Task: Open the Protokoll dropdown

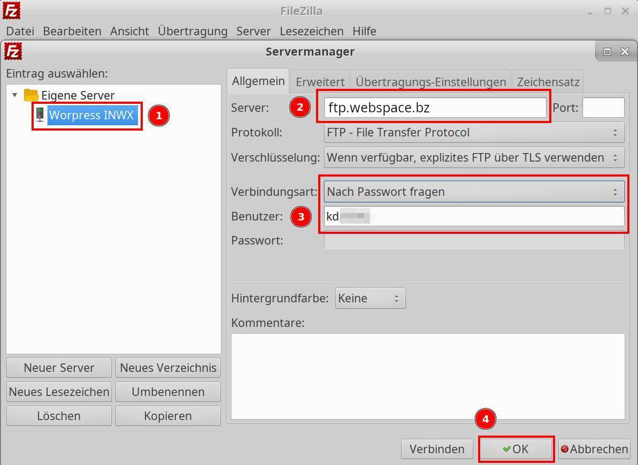Action: coord(474,133)
